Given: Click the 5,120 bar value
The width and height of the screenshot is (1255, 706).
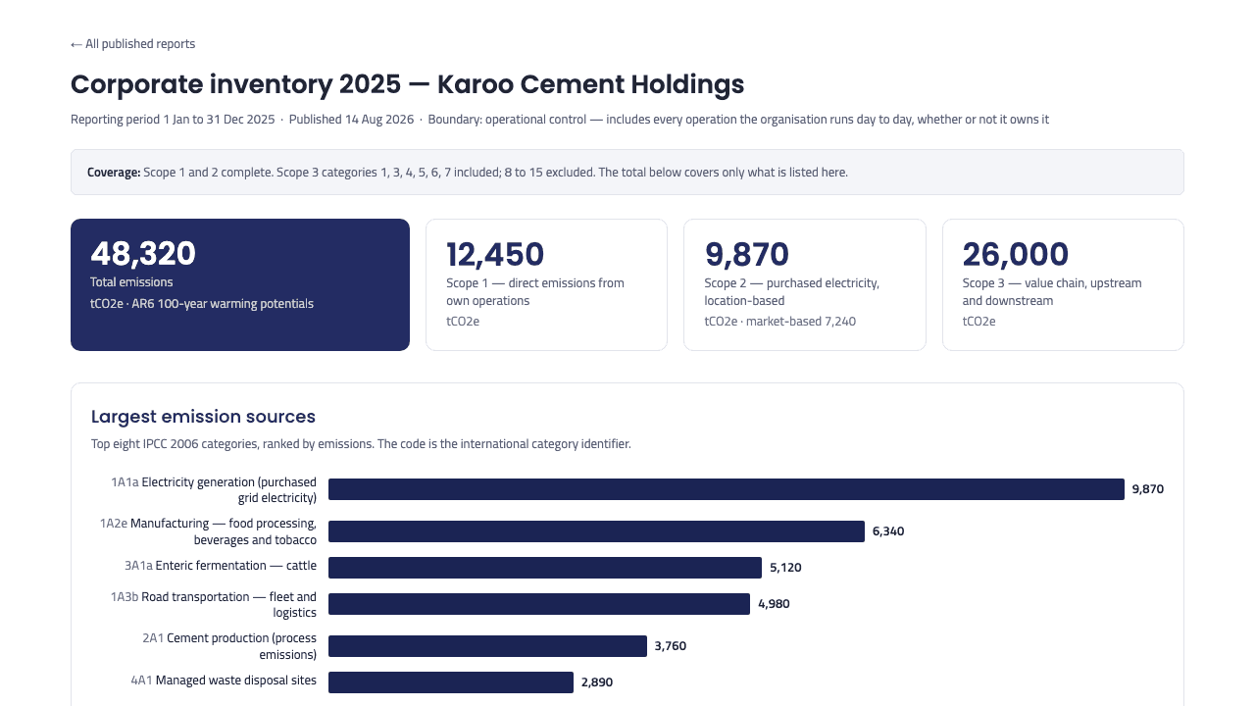Looking at the screenshot, I should pyautogui.click(x=785, y=568).
